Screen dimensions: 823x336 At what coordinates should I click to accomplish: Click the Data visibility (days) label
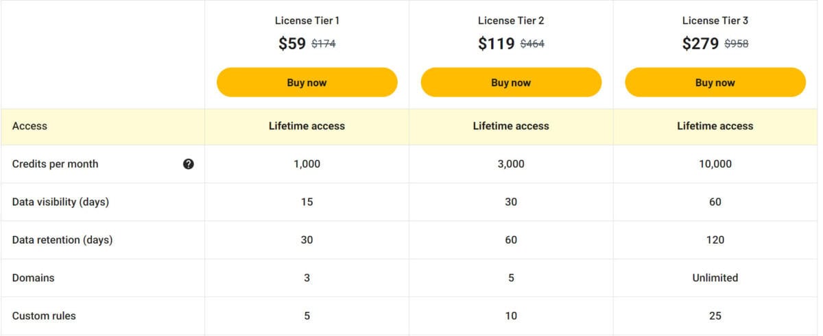point(60,202)
